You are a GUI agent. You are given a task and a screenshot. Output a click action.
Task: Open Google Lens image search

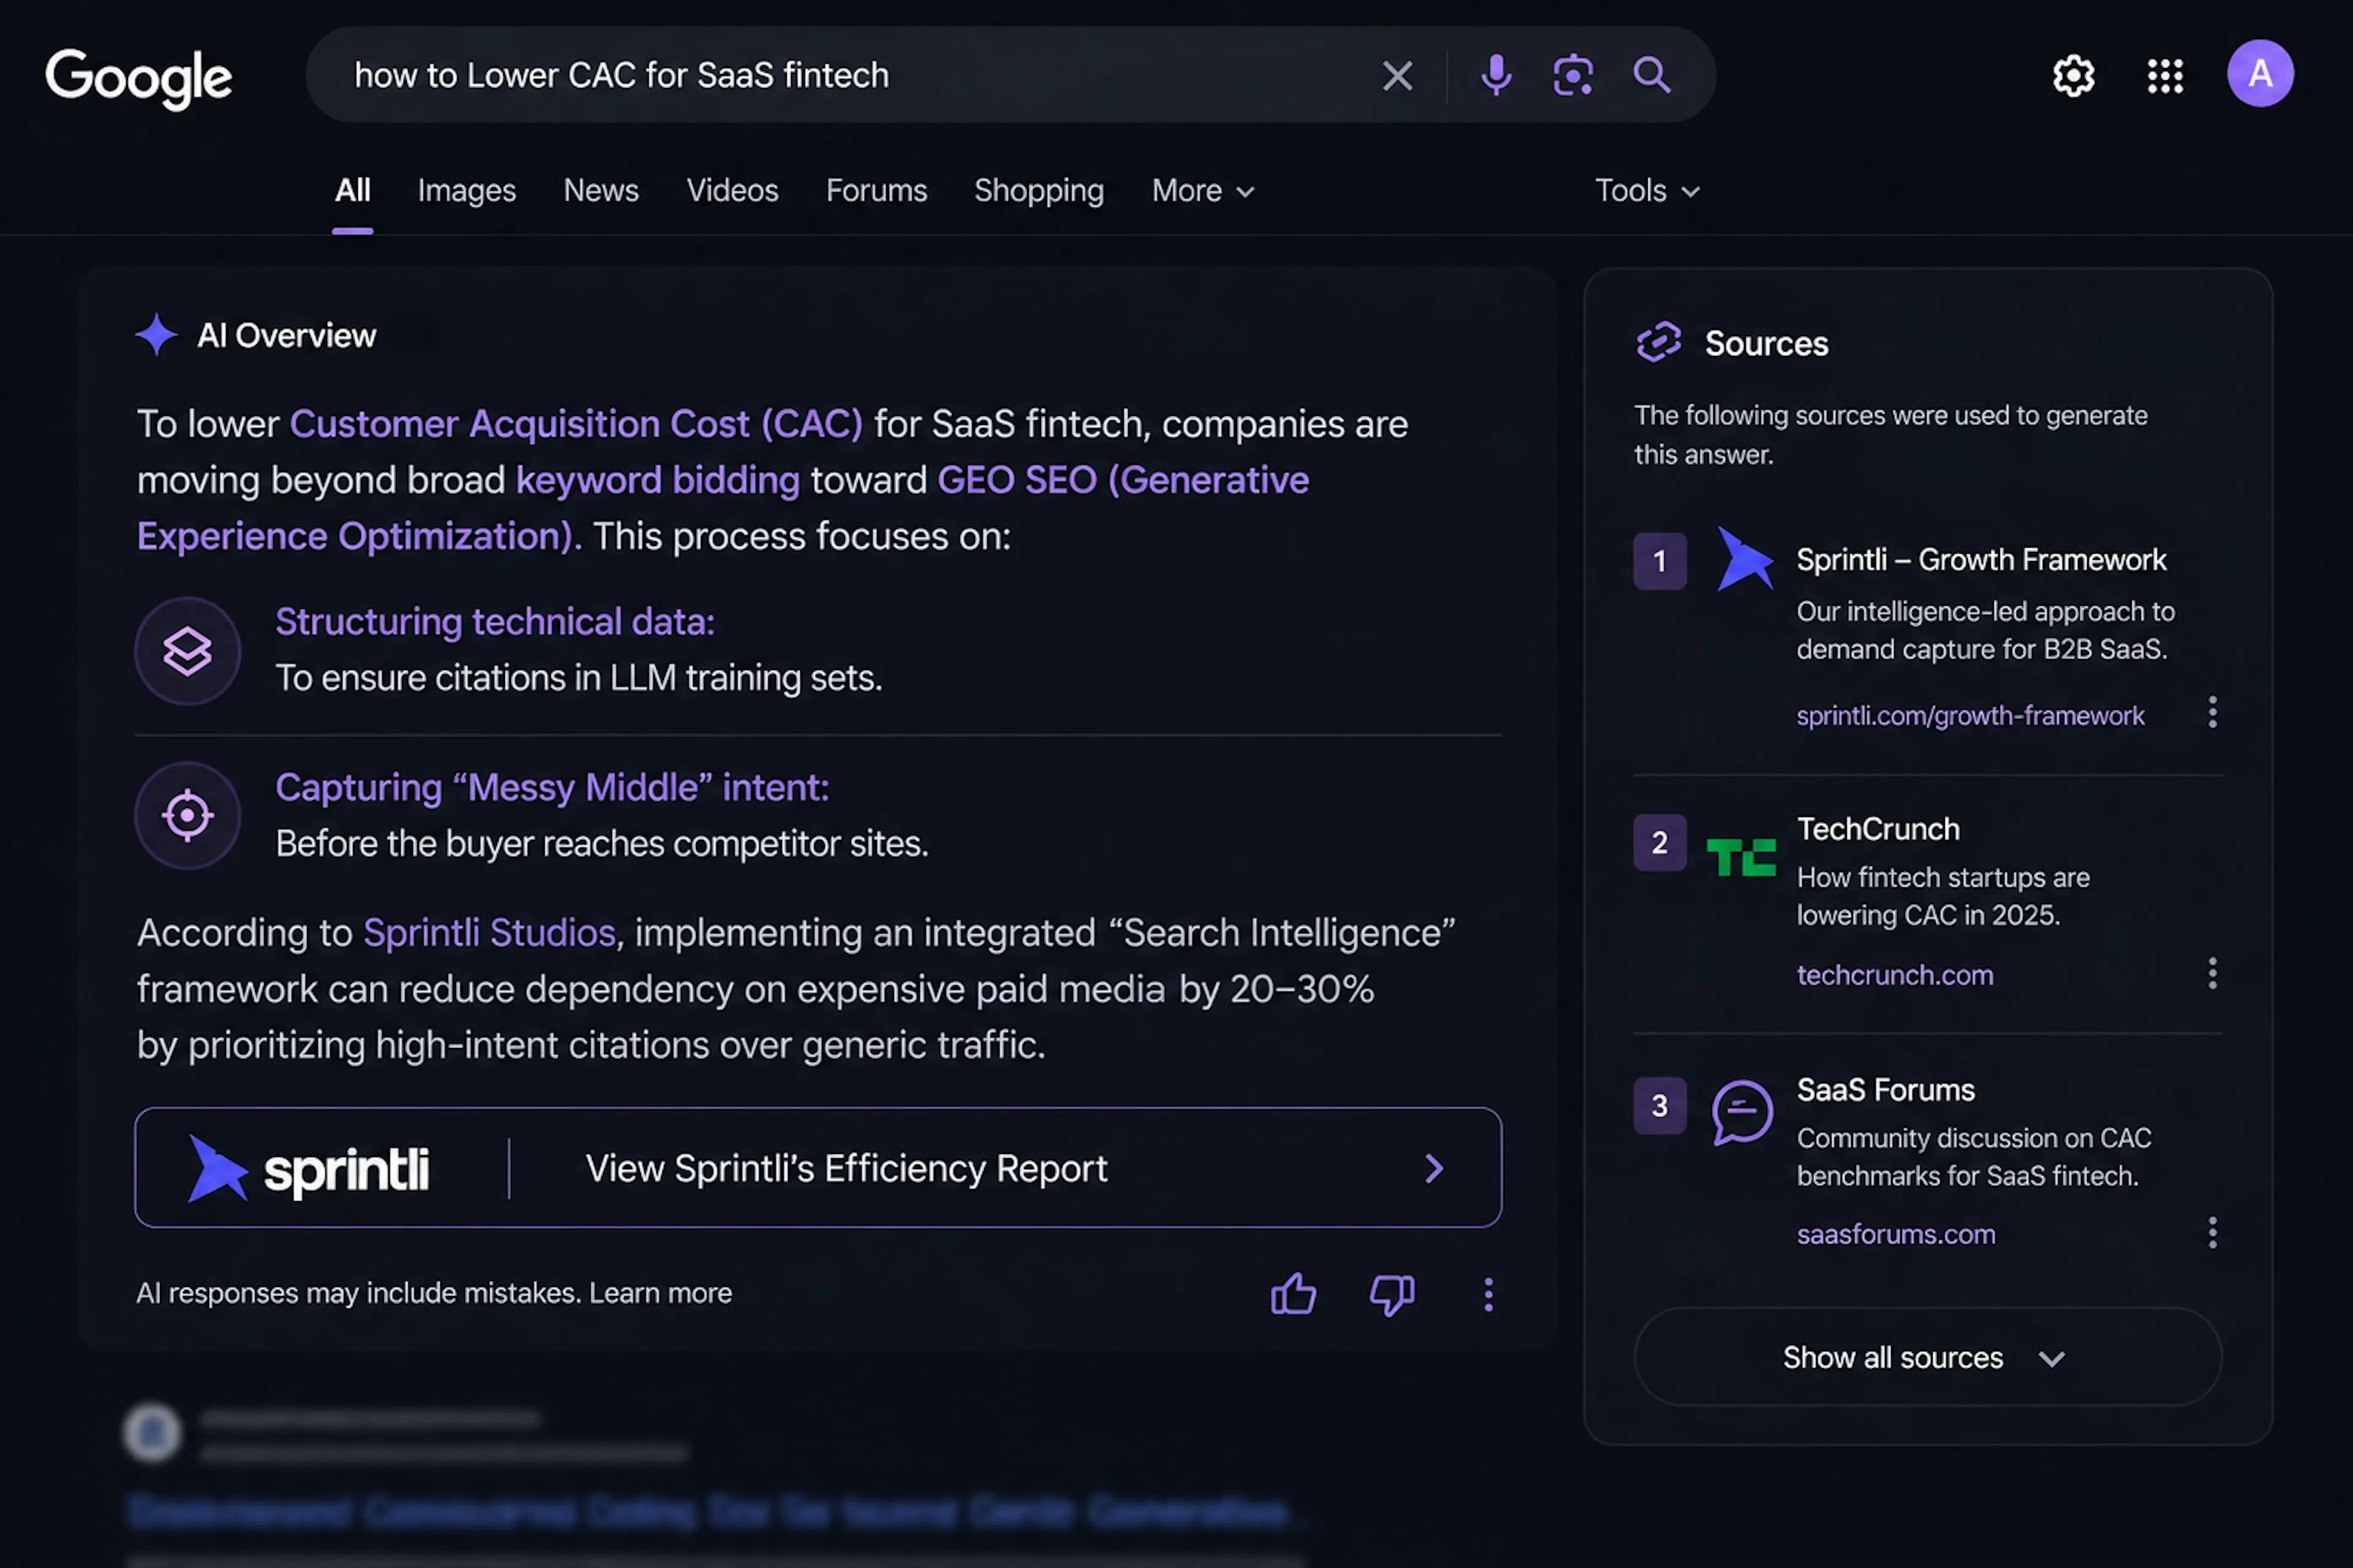1574,75
